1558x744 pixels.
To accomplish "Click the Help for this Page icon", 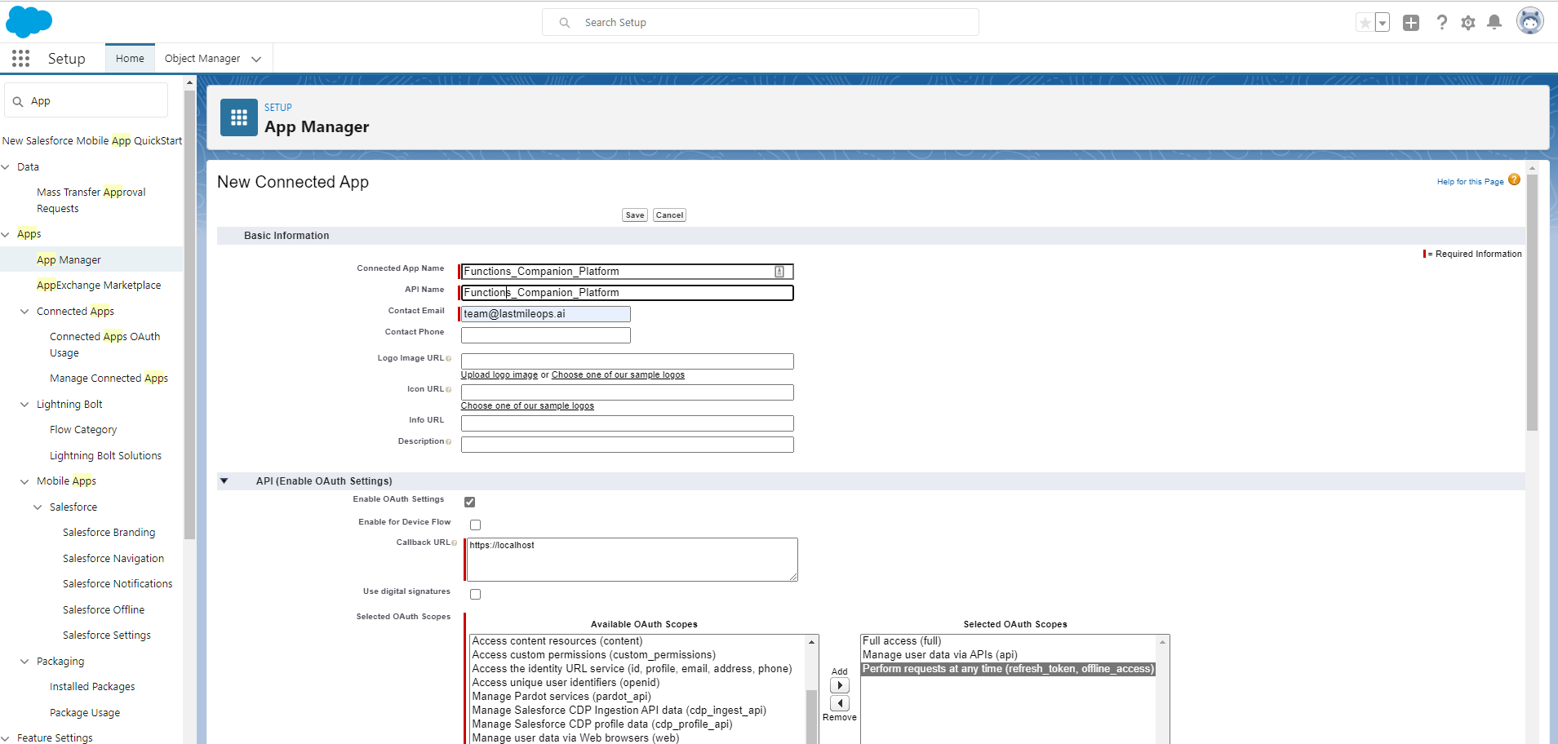I will [1514, 180].
